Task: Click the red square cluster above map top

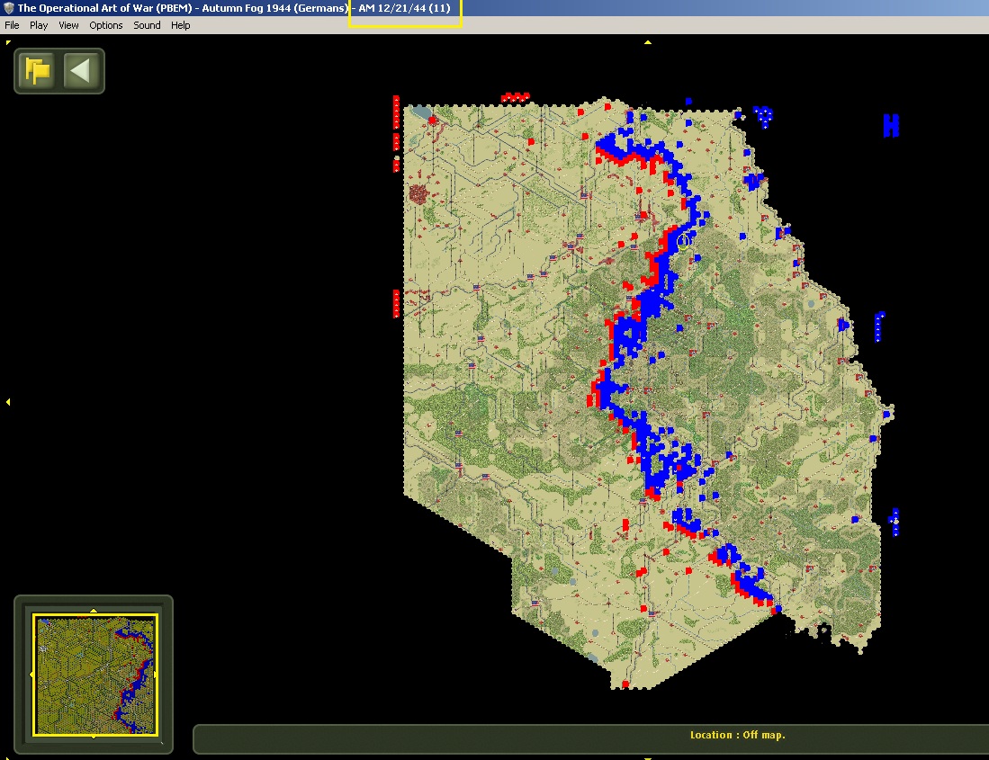Action: [516, 98]
